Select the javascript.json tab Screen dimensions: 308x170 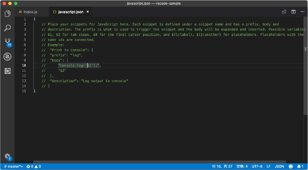coord(68,12)
